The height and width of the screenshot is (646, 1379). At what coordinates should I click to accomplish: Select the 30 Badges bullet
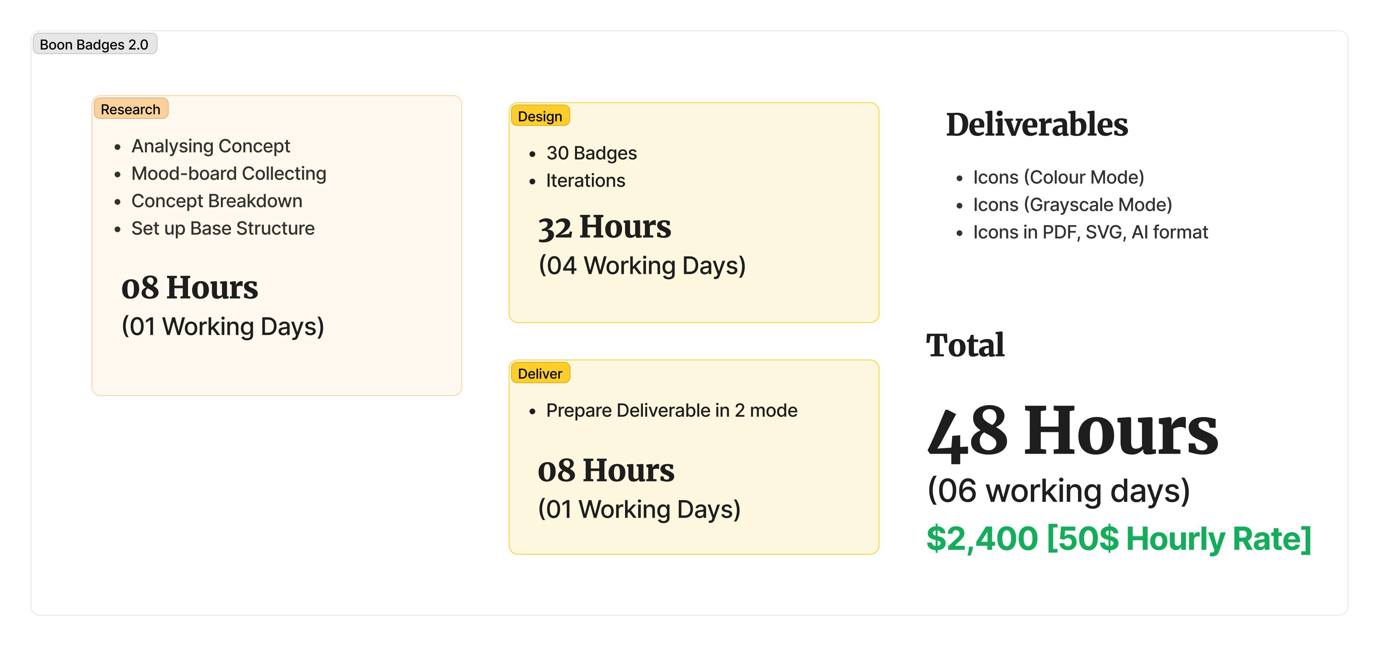(591, 153)
